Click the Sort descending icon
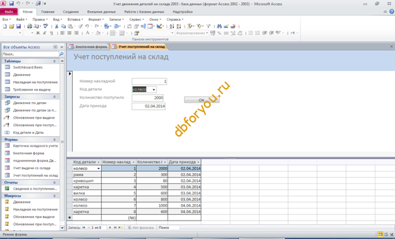Viewport: 395px width, 239px height. [x=179, y=26]
